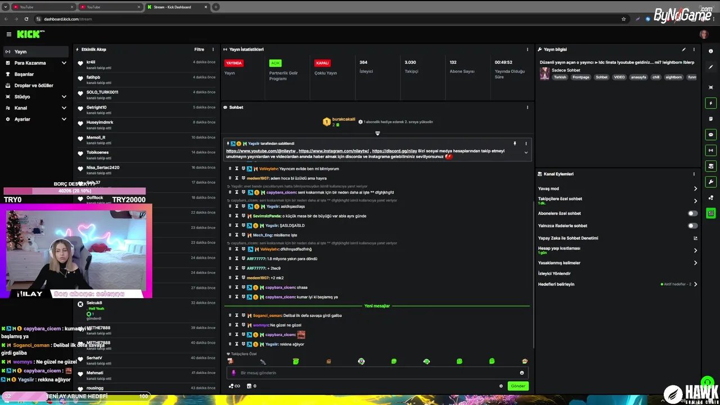Viewport: 720px width, 405px height.
Task: Open Takipçilere özel sohbet settings
Action: [618, 200]
